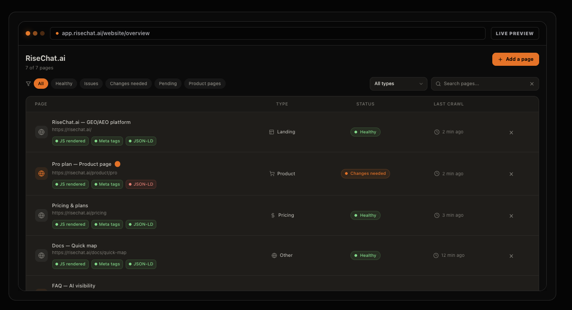Open the https://risechat.ai/pricing link
Image resolution: width=572 pixels, height=310 pixels.
79,213
